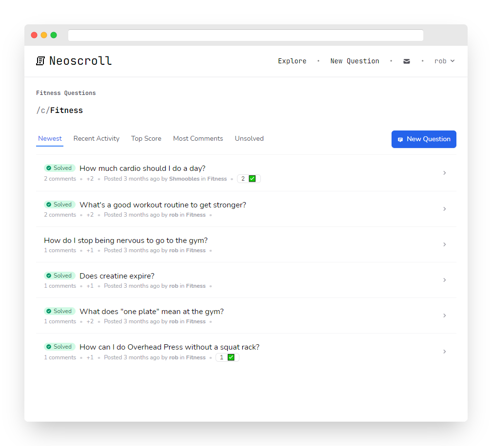Open 'What does one plate mean' question
The image size is (492, 446).
152,312
